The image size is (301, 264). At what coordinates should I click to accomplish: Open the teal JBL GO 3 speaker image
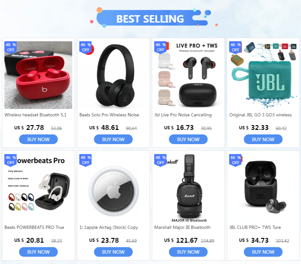263,75
